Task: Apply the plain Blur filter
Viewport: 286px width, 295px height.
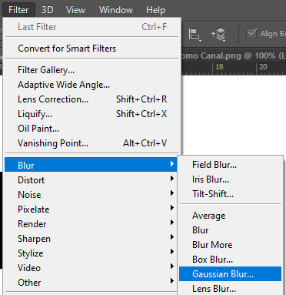Action: [x=231, y=230]
